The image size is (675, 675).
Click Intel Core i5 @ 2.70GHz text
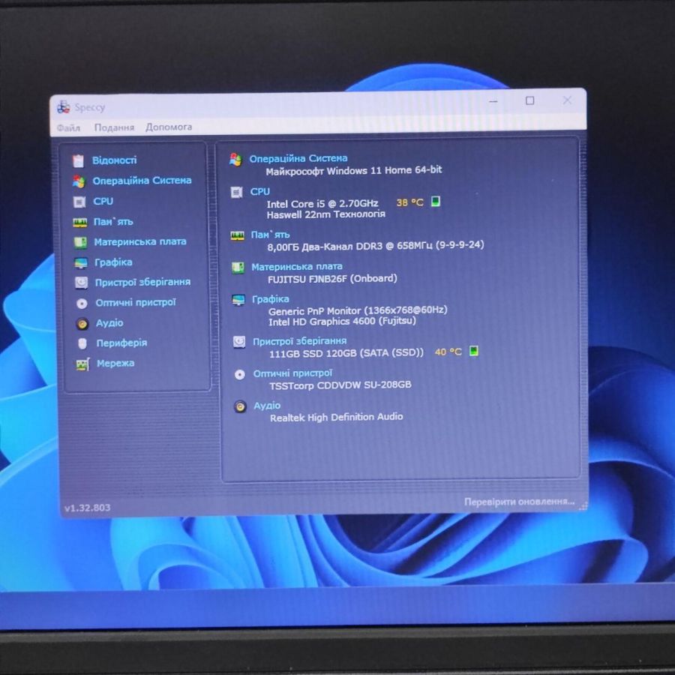[322, 203]
